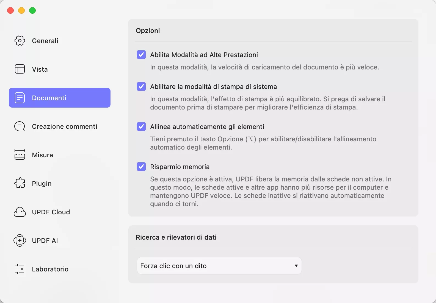Select the Misura ruler icon
436x303 pixels.
19,155
